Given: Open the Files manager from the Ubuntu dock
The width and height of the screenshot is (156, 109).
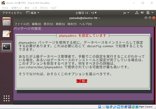Looking at the screenshot, I should coord(6,21).
